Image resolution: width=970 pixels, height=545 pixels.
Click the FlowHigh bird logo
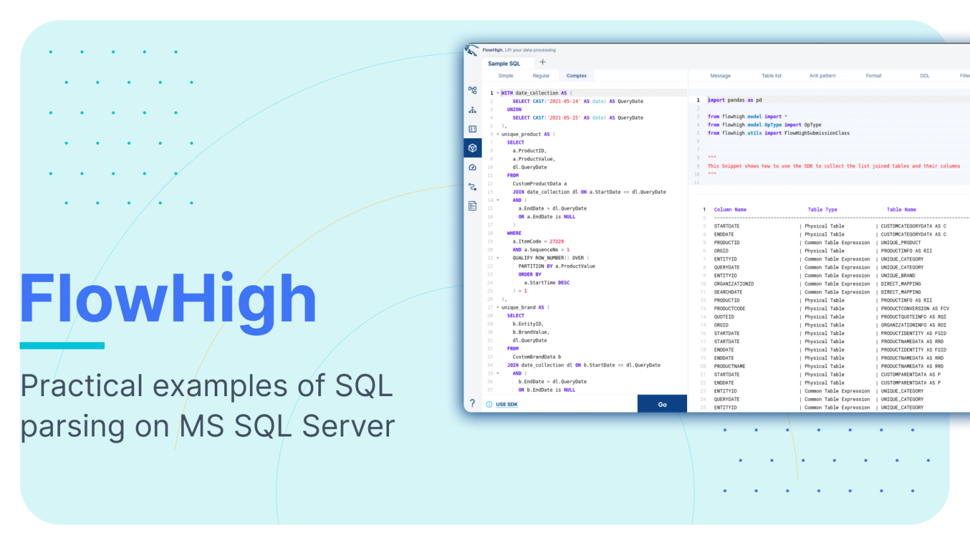(x=472, y=51)
